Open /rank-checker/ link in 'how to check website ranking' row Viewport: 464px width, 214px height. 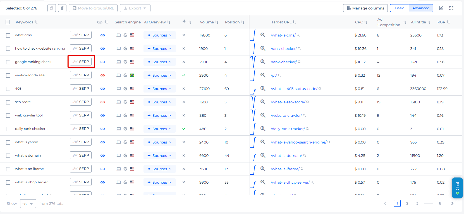(x=284, y=48)
